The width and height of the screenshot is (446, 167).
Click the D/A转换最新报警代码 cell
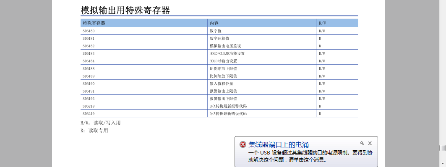click(x=228, y=106)
